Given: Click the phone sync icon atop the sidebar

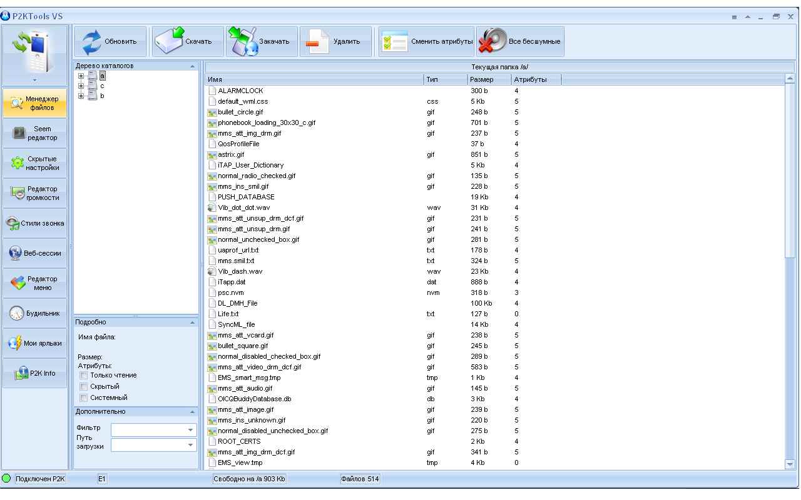Looking at the screenshot, I should coord(34,51).
